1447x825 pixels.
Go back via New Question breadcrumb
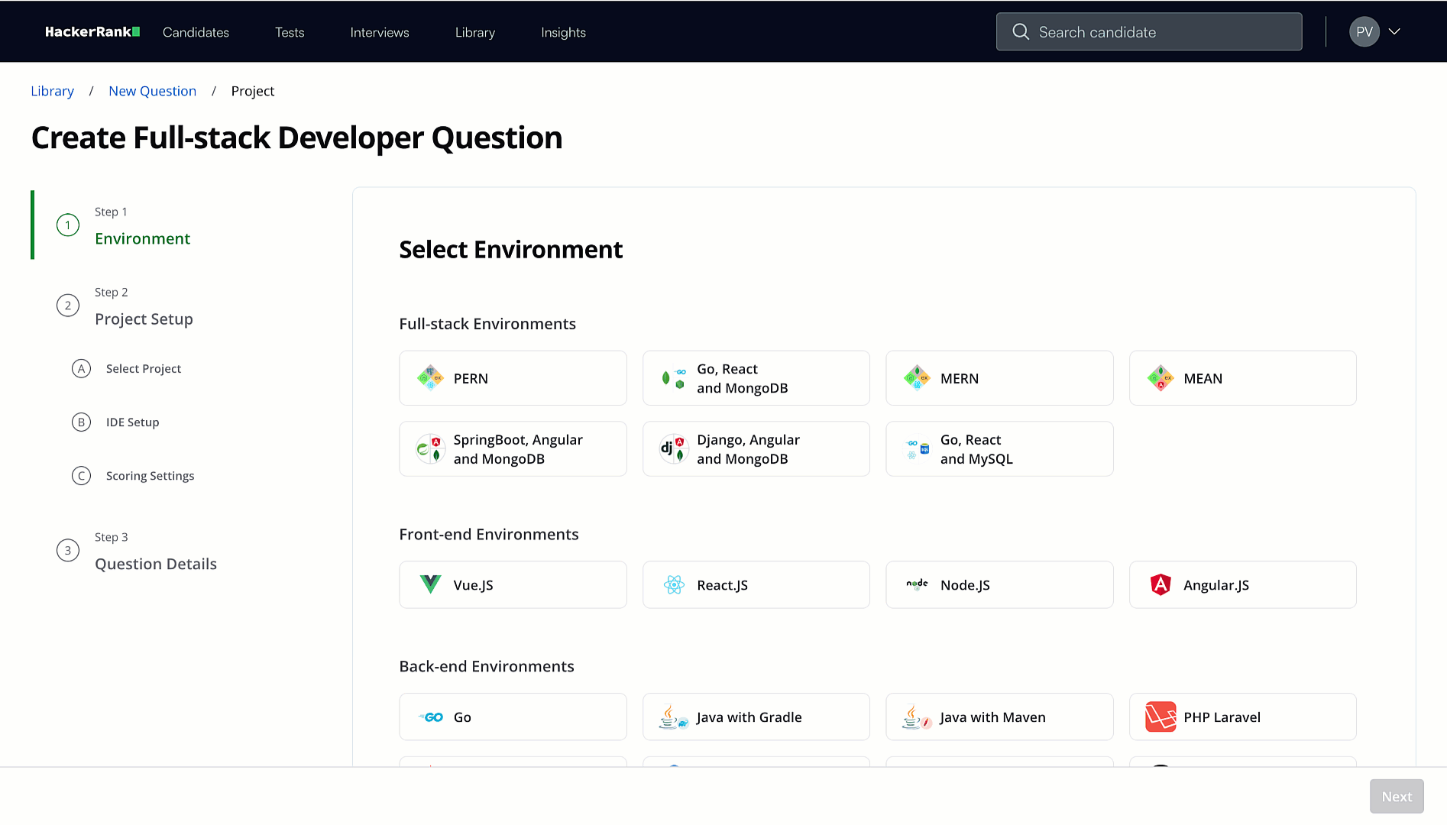click(152, 90)
